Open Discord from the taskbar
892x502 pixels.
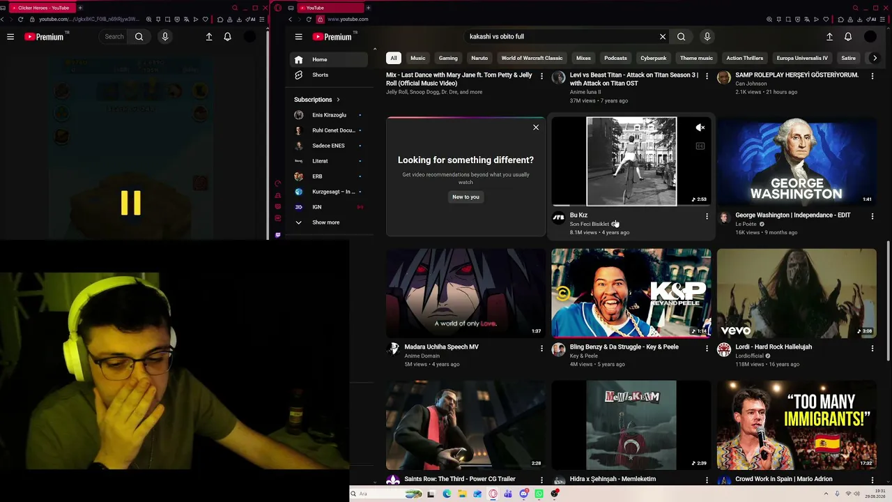pyautogui.click(x=524, y=494)
